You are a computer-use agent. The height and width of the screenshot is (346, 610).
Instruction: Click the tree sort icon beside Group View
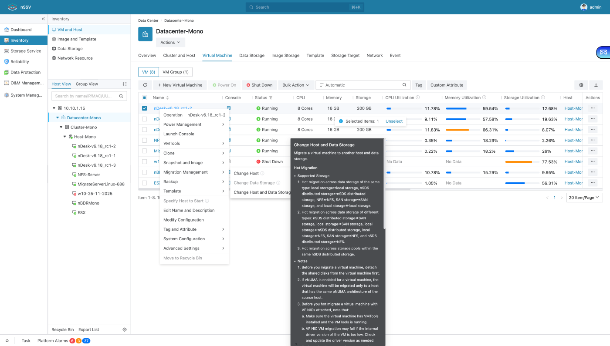[125, 84]
